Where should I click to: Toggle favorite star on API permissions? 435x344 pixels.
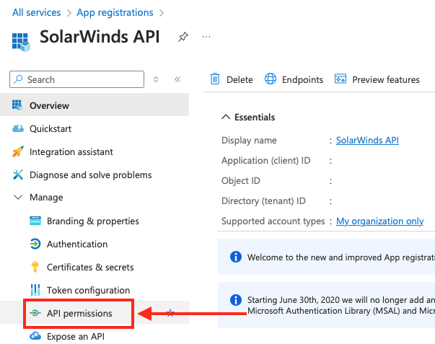click(x=170, y=313)
